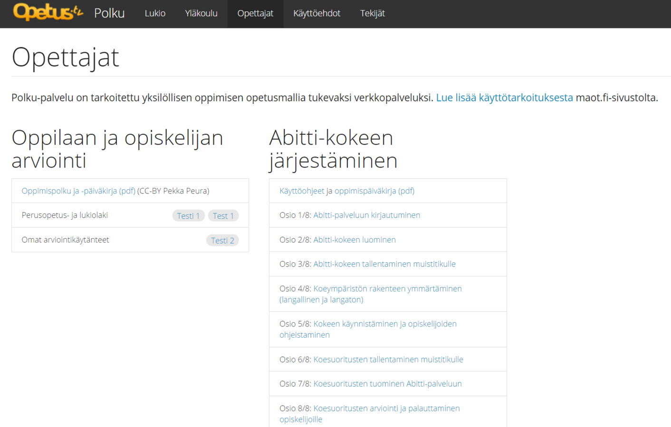The width and height of the screenshot is (671, 427).
Task: Open Koesuoritusten tallentaminen muistitikulle link
Action: point(388,359)
